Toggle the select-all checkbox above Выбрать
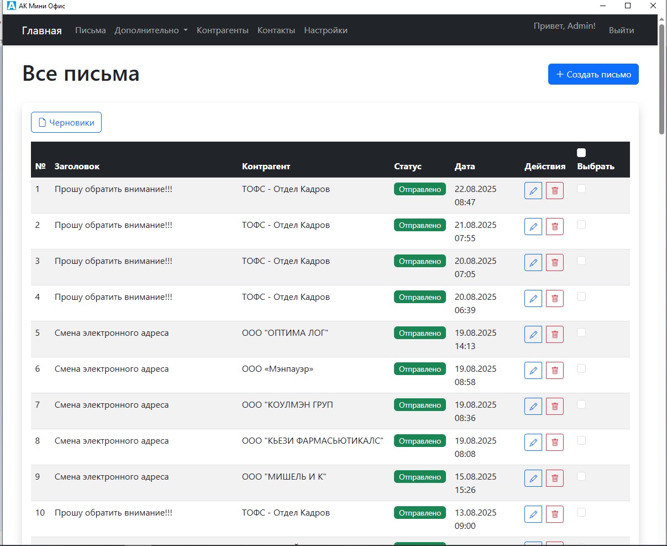Viewport: 667px width, 546px height. point(581,153)
